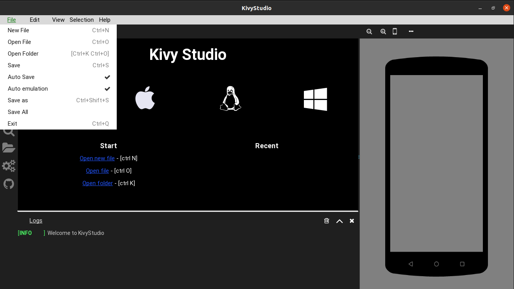Open the View menu

click(x=58, y=20)
